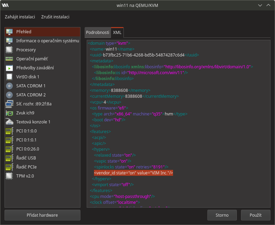Screen dimensions: 275x225
Task: Click the memory 8388608 line
Action: point(120,90)
